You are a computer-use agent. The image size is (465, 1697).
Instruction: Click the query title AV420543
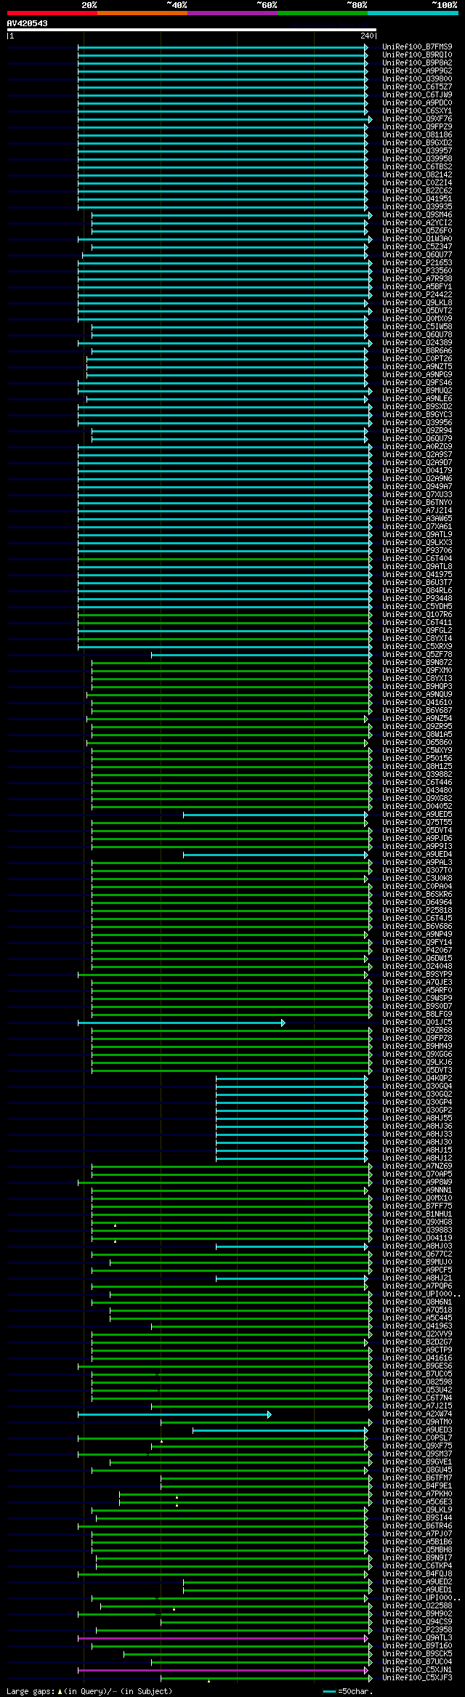tap(28, 23)
